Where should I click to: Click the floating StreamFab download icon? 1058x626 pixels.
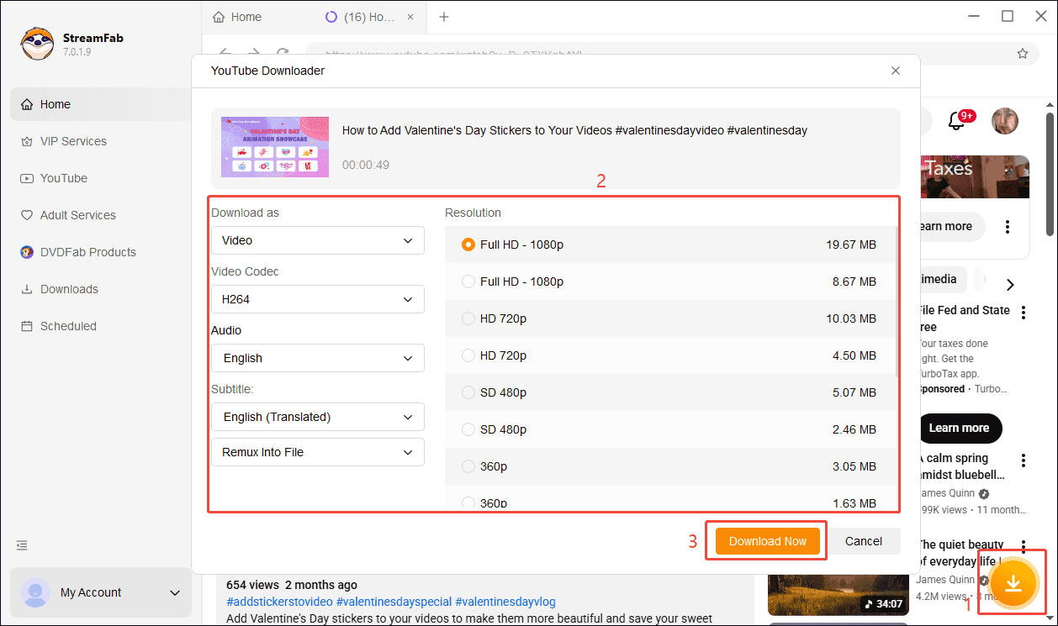click(1012, 582)
